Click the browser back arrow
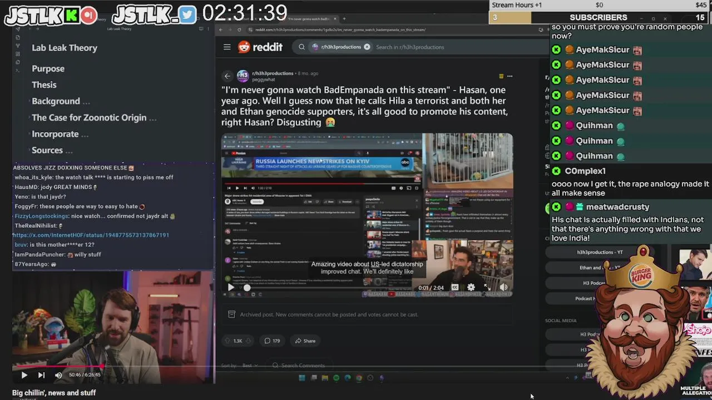The height and width of the screenshot is (400, 712). (221, 29)
